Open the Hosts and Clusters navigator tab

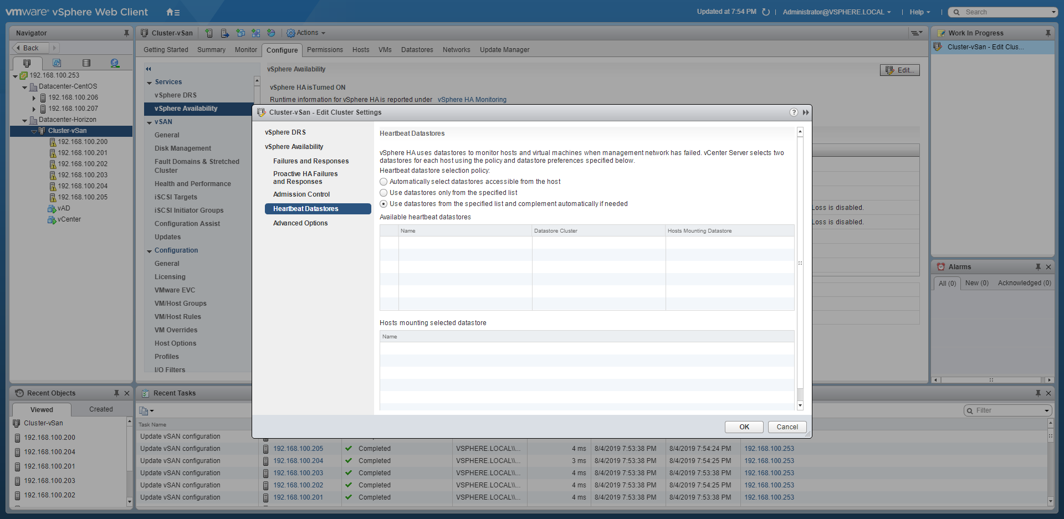[27, 63]
